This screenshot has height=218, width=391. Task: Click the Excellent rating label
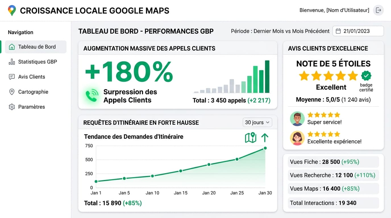coord(331,87)
